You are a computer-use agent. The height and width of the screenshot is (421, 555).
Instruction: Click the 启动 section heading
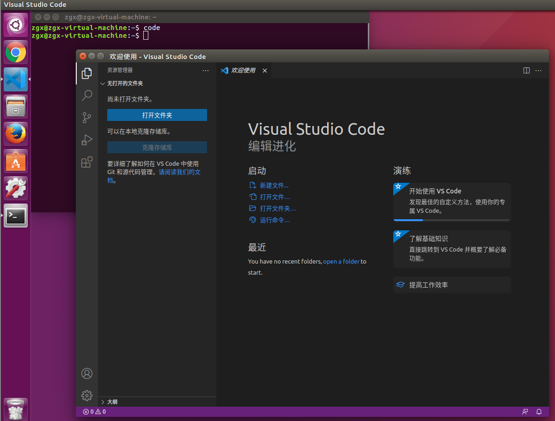[x=257, y=171]
